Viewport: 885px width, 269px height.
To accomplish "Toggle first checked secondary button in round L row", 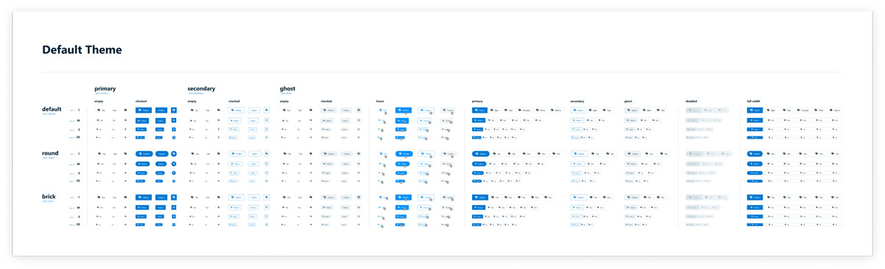I will 236,154.
